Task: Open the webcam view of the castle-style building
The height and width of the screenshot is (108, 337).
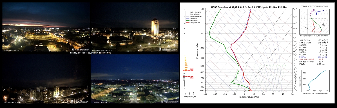Action: (46, 79)
